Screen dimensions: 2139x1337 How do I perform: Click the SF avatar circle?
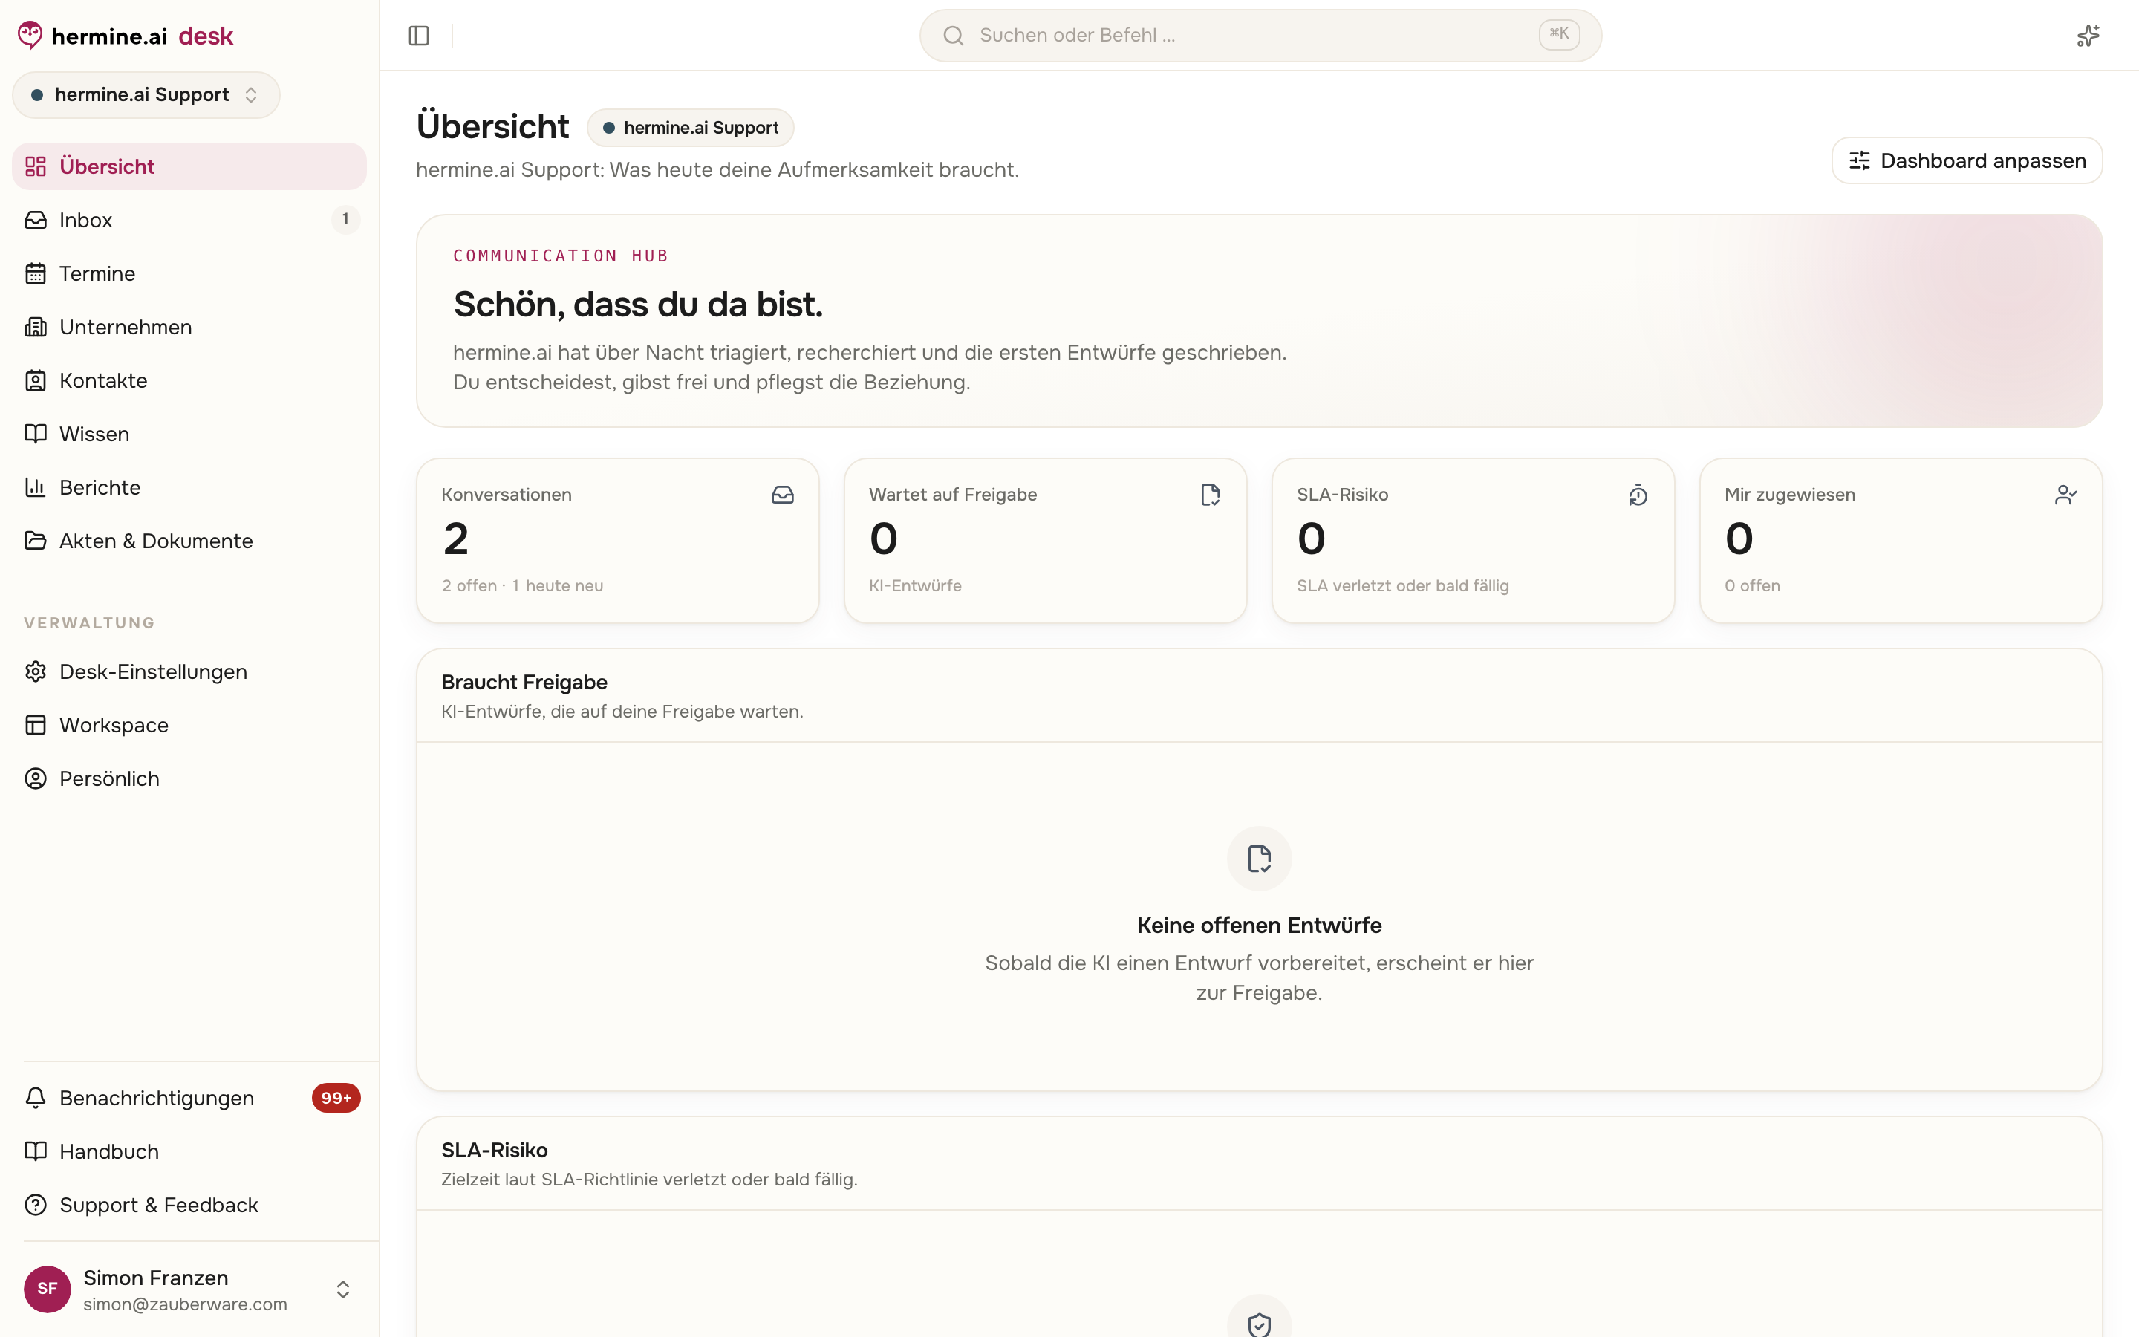click(48, 1289)
